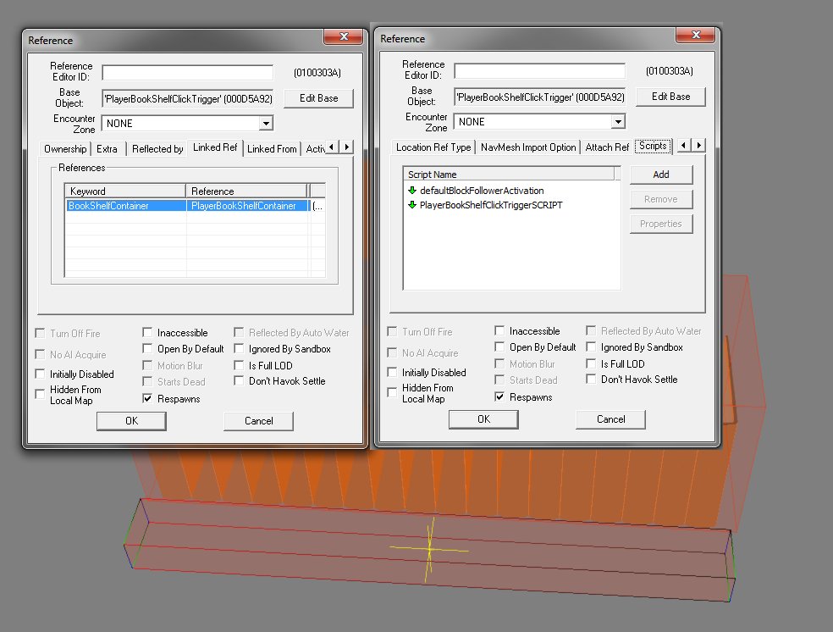The image size is (833, 632).
Task: Select the Attach Ref tab
Action: click(x=607, y=147)
